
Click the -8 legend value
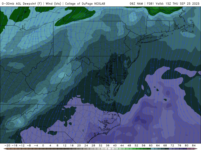(x=29, y=145)
